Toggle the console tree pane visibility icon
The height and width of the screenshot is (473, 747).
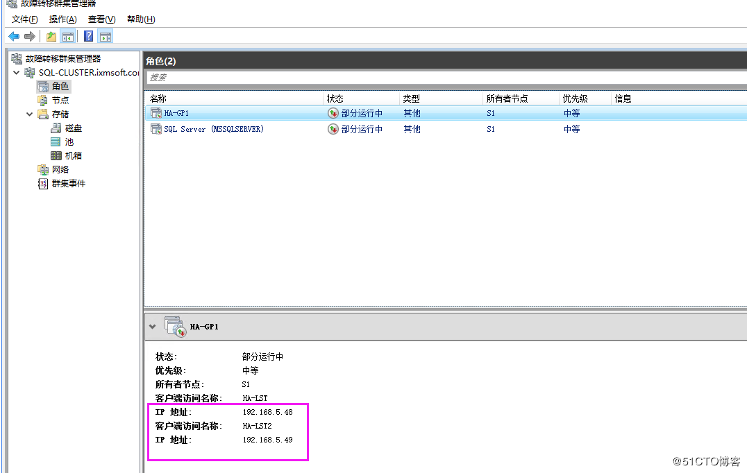pos(67,36)
